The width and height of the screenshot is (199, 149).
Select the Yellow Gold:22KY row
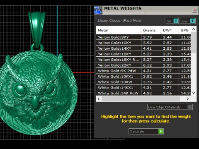143,65
